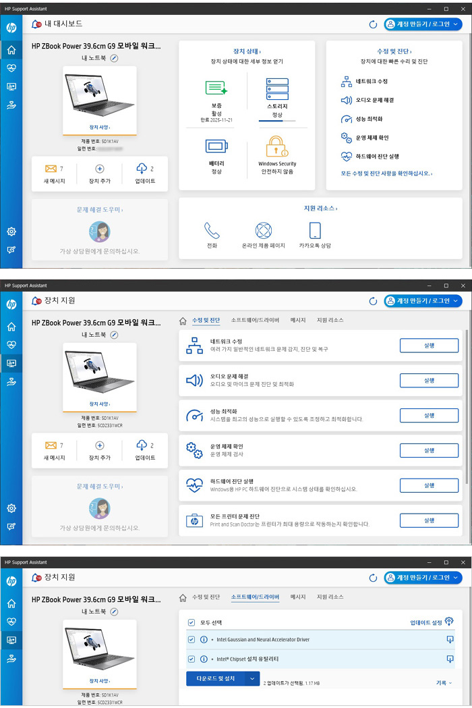This screenshot has width=472, height=708.
Task: Download Intel Chipset 설치 유틸리티 via row icon
Action: [x=450, y=659]
